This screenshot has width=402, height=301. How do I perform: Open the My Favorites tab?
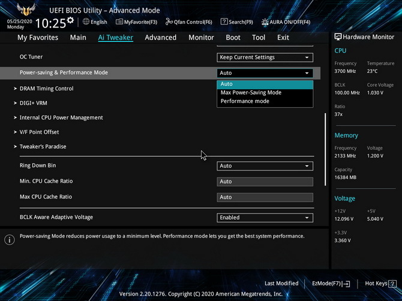pos(38,38)
